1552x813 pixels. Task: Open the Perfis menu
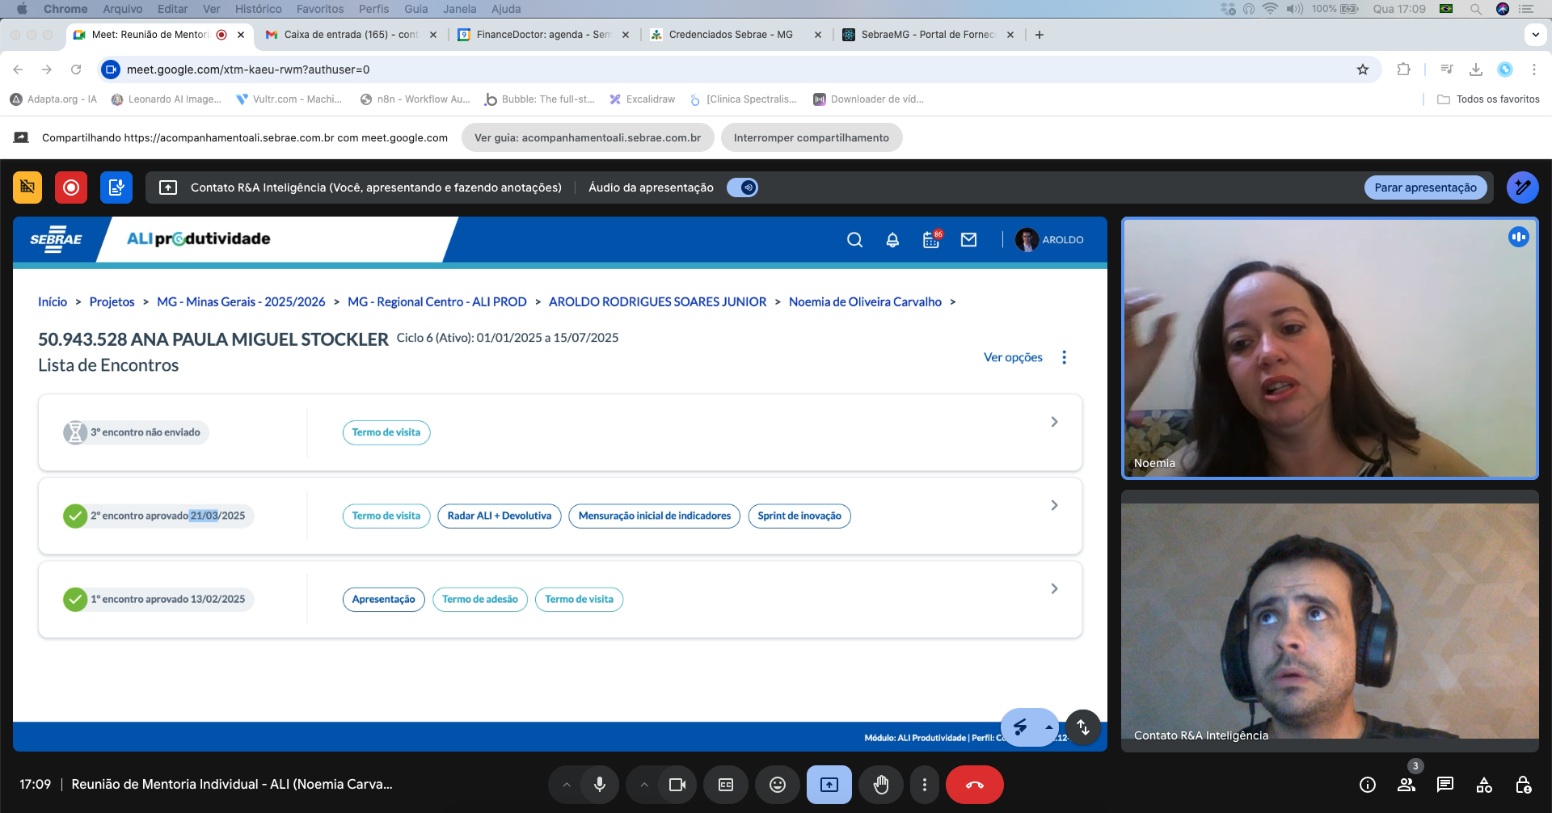[x=374, y=9]
